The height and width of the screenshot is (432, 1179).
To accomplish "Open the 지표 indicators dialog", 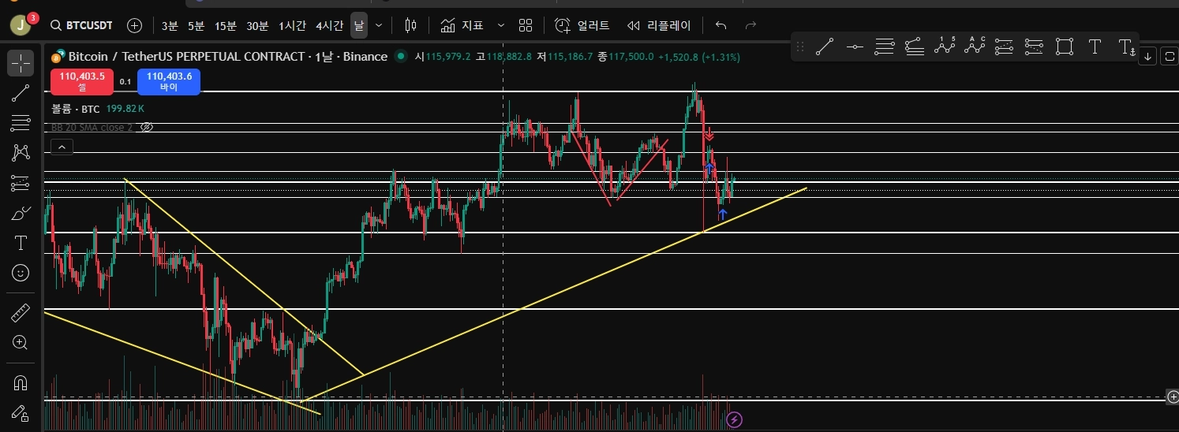I will click(x=462, y=25).
